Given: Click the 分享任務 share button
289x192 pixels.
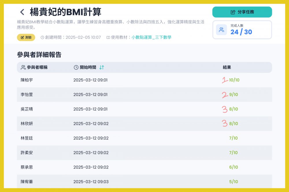Looking at the screenshot, I should click(x=242, y=12).
